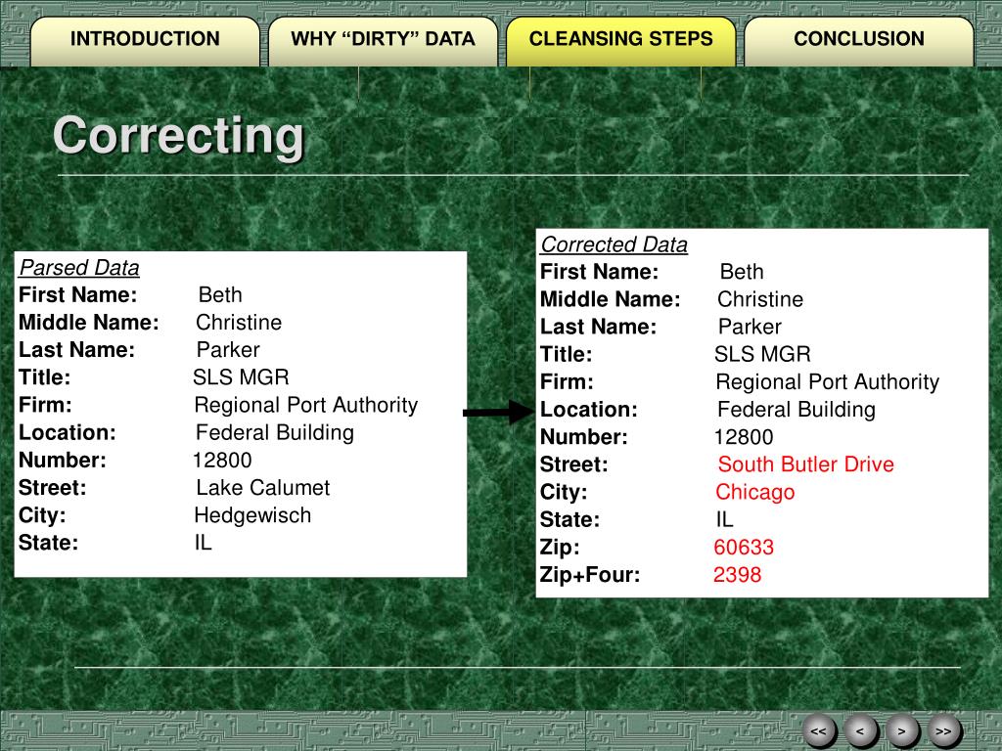The width and height of the screenshot is (1002, 751).
Task: Go to previous slide with < button
Action: pos(860,731)
